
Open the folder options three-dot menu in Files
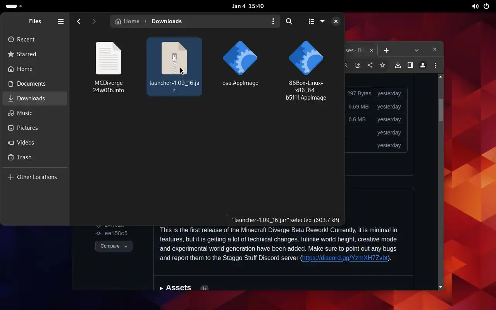point(273,21)
